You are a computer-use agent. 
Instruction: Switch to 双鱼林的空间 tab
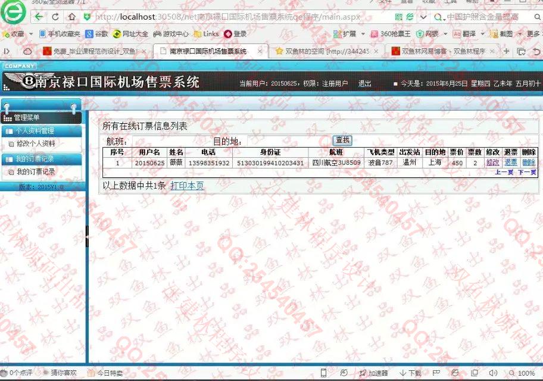point(327,51)
